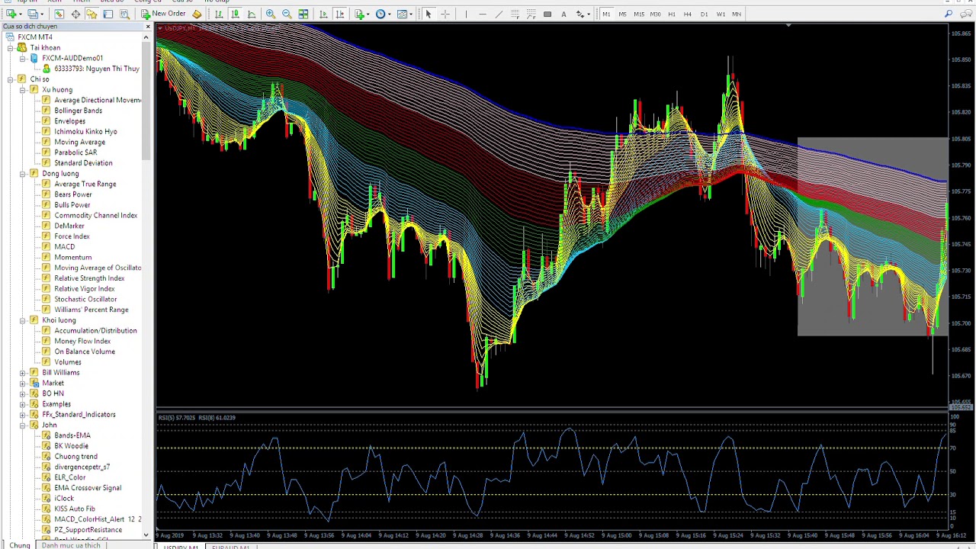Viewport: 976px width, 549px height.
Task: Click the New Order button
Action: click(162, 14)
